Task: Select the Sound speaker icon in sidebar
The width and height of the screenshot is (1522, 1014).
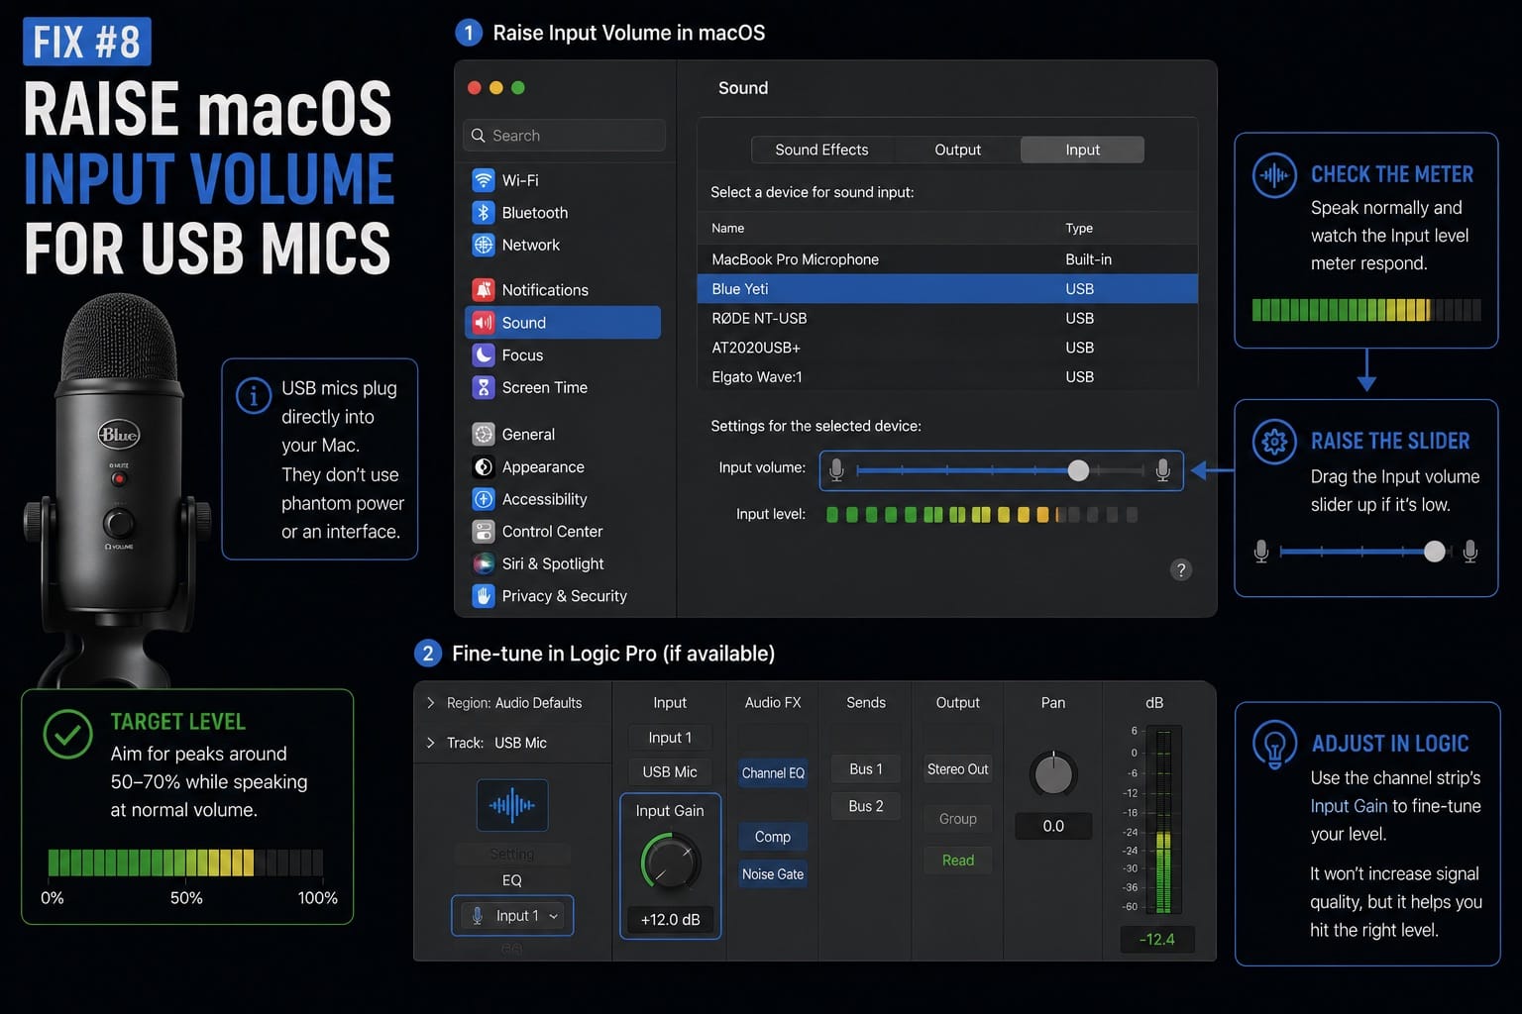Action: click(483, 323)
